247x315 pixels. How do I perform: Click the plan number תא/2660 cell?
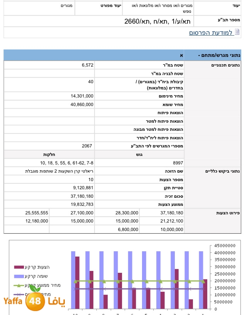click(157, 21)
